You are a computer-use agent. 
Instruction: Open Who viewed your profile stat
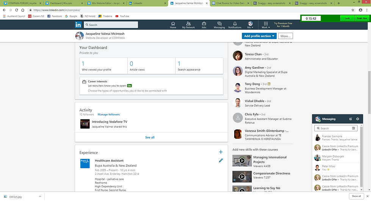pos(103,66)
